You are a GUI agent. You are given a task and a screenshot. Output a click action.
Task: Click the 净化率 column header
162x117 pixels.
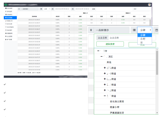click(58, 16)
